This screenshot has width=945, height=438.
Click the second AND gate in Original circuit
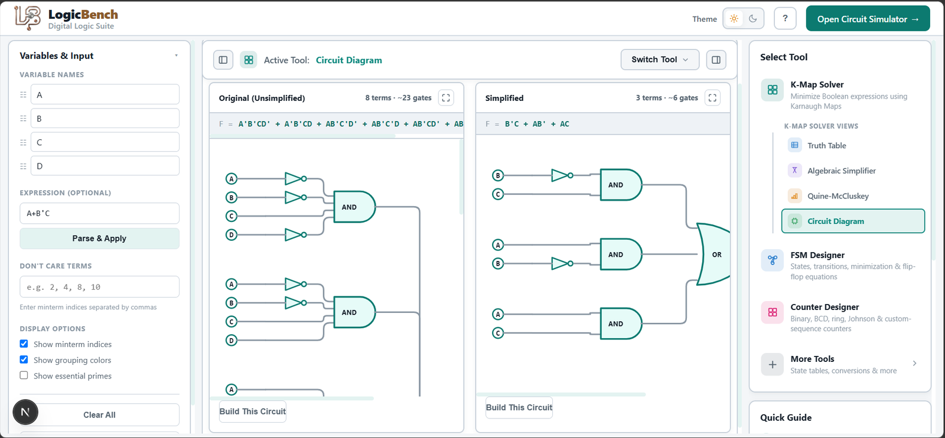tap(354, 312)
